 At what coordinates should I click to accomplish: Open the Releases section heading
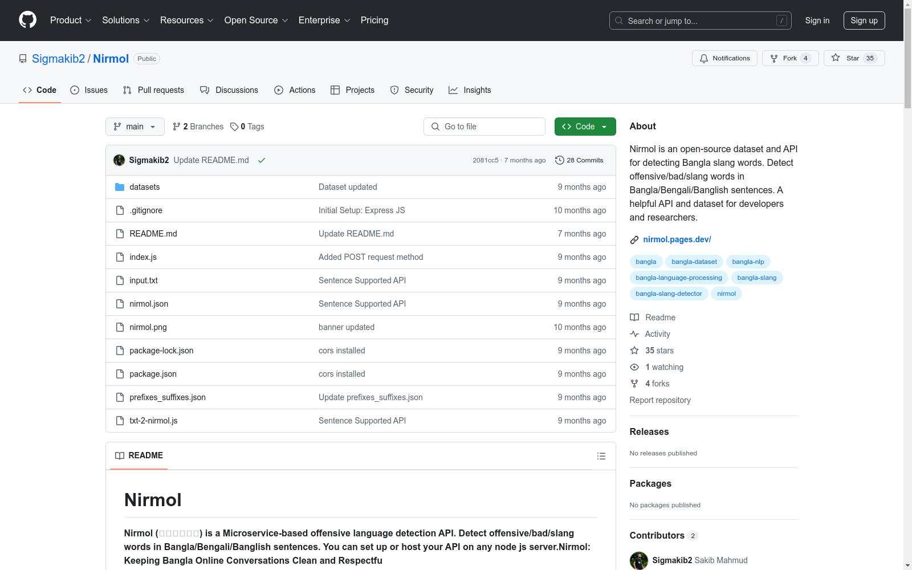pyautogui.click(x=649, y=431)
